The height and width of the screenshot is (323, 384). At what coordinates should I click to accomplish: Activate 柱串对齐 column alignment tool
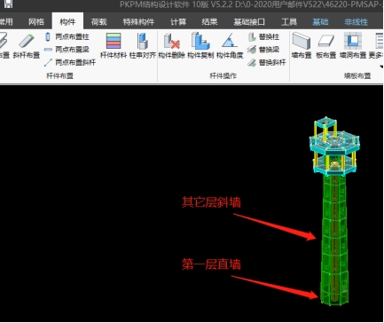click(x=143, y=46)
